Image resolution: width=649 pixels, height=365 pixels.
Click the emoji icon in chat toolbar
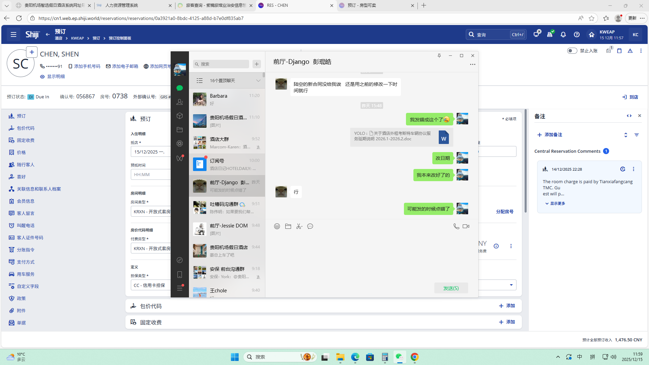pos(277,226)
